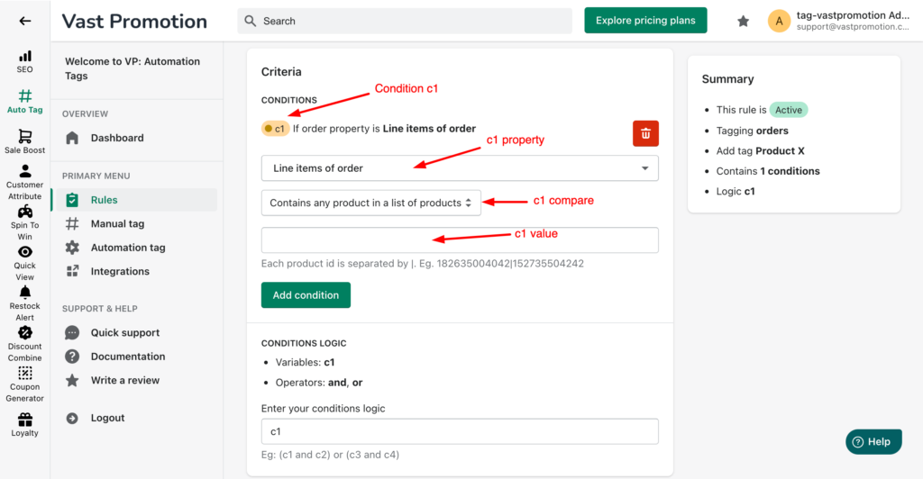Image resolution: width=923 pixels, height=479 pixels.
Task: Open the Contains any product compare dropdown
Action: tap(370, 203)
